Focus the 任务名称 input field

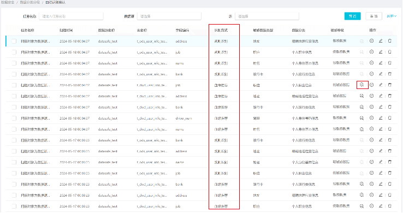pos(71,16)
